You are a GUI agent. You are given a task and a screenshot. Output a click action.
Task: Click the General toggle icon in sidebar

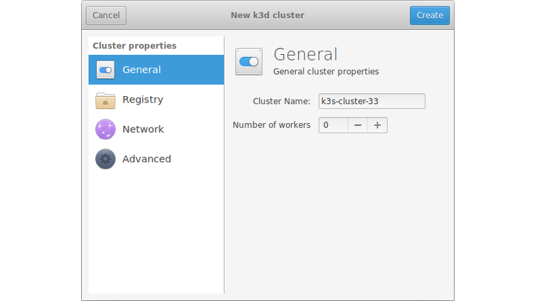[x=105, y=70]
